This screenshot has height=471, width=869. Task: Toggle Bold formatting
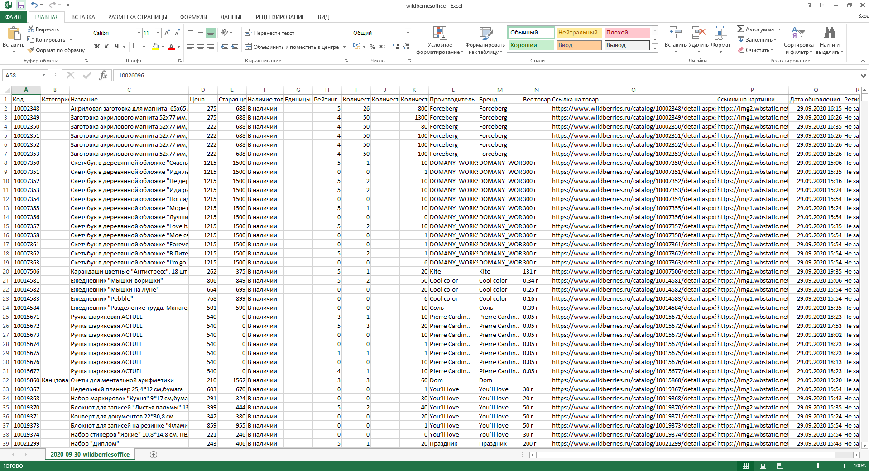[96, 47]
